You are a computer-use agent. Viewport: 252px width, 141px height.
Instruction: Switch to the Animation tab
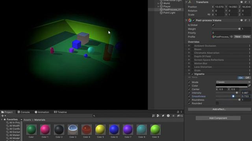pyautogui.click(x=42, y=112)
